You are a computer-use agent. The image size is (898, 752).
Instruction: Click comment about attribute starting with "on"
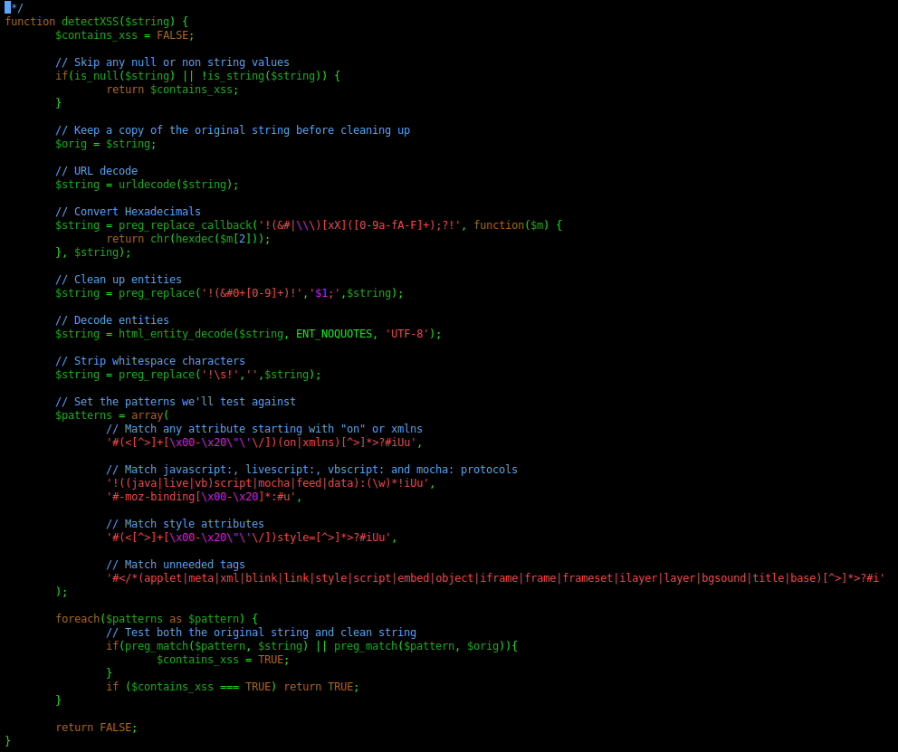264,429
